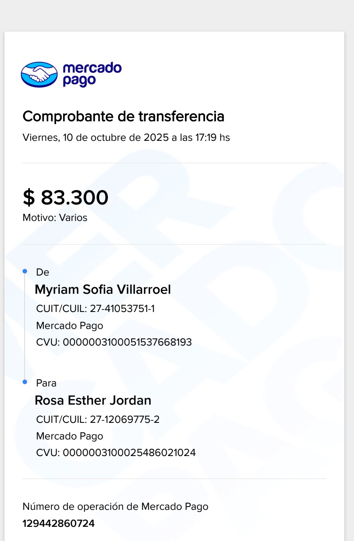This screenshot has width=354, height=541.
Task: Click the Mercado Pago handshake logo
Action: tap(39, 74)
